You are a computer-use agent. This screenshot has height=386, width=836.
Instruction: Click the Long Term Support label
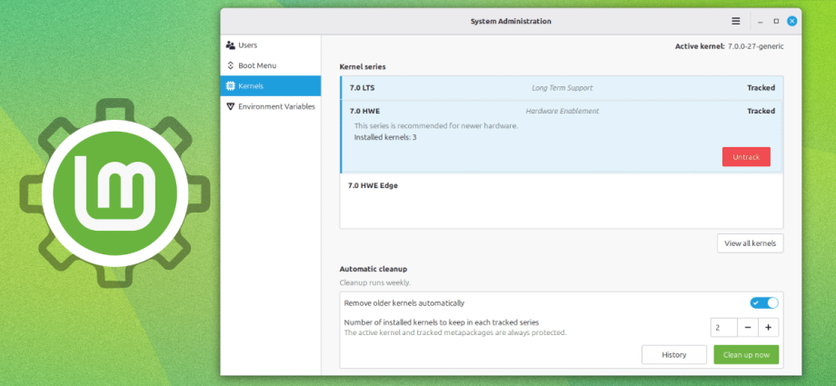click(562, 88)
